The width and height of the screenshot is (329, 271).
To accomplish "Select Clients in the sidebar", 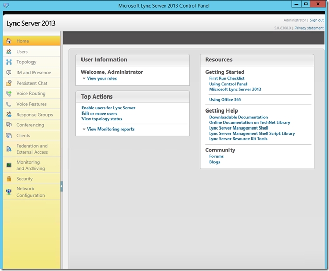I will pos(31,135).
